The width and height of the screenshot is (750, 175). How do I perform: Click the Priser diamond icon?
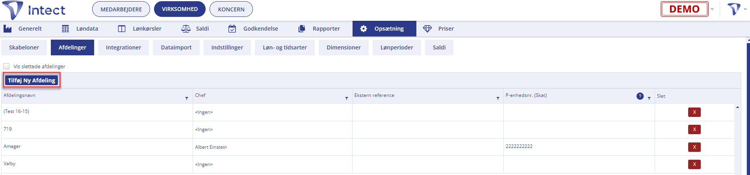tap(427, 29)
